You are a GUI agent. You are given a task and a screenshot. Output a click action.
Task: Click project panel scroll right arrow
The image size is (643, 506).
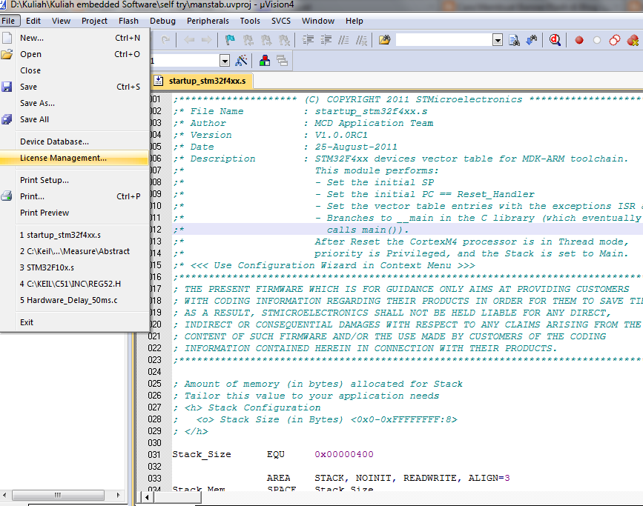118,495
